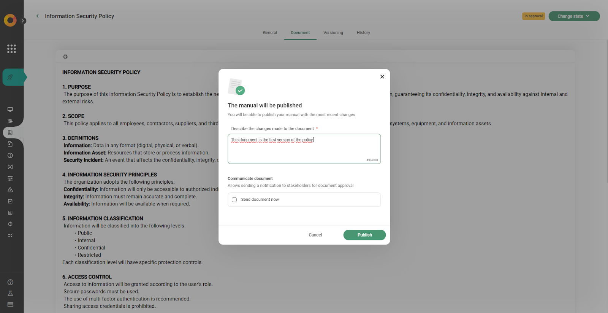Expand the sidebar with the arrow toggle
608x313 pixels.
click(x=24, y=21)
